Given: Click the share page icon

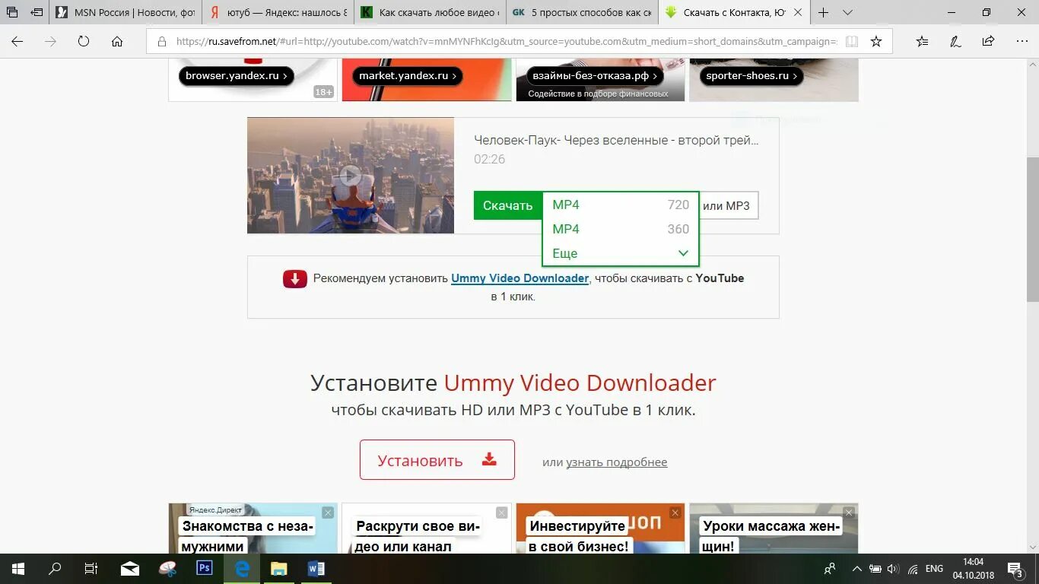Looking at the screenshot, I should [988, 42].
